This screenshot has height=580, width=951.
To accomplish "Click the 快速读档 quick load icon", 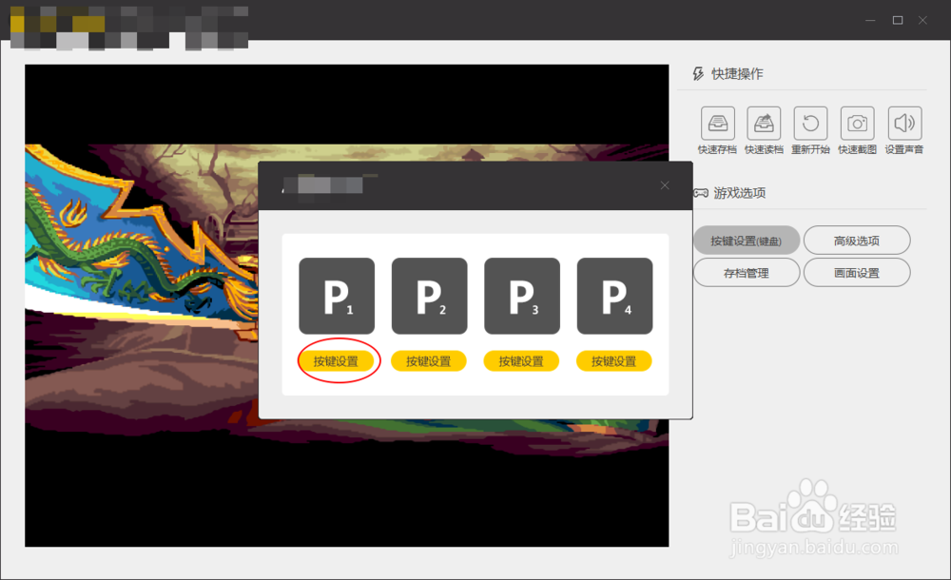I will (764, 124).
